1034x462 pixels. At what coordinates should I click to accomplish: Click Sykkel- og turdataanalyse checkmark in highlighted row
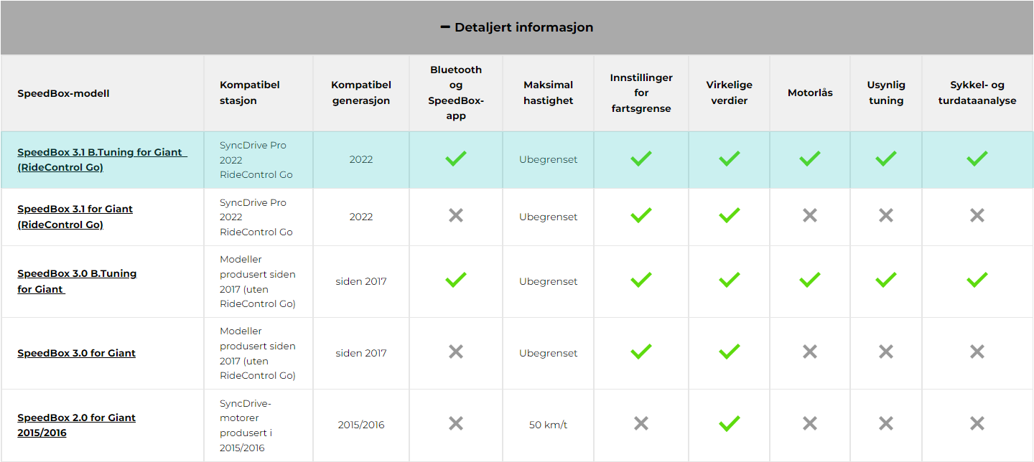(977, 159)
